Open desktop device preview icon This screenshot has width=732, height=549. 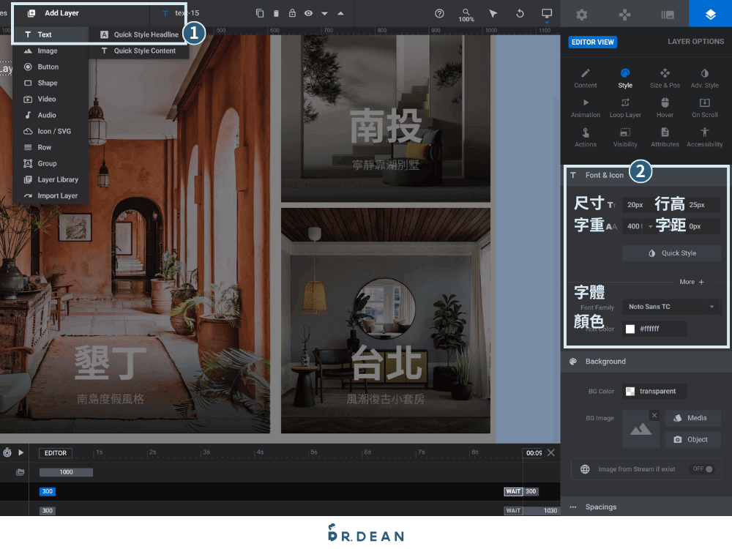click(x=545, y=13)
